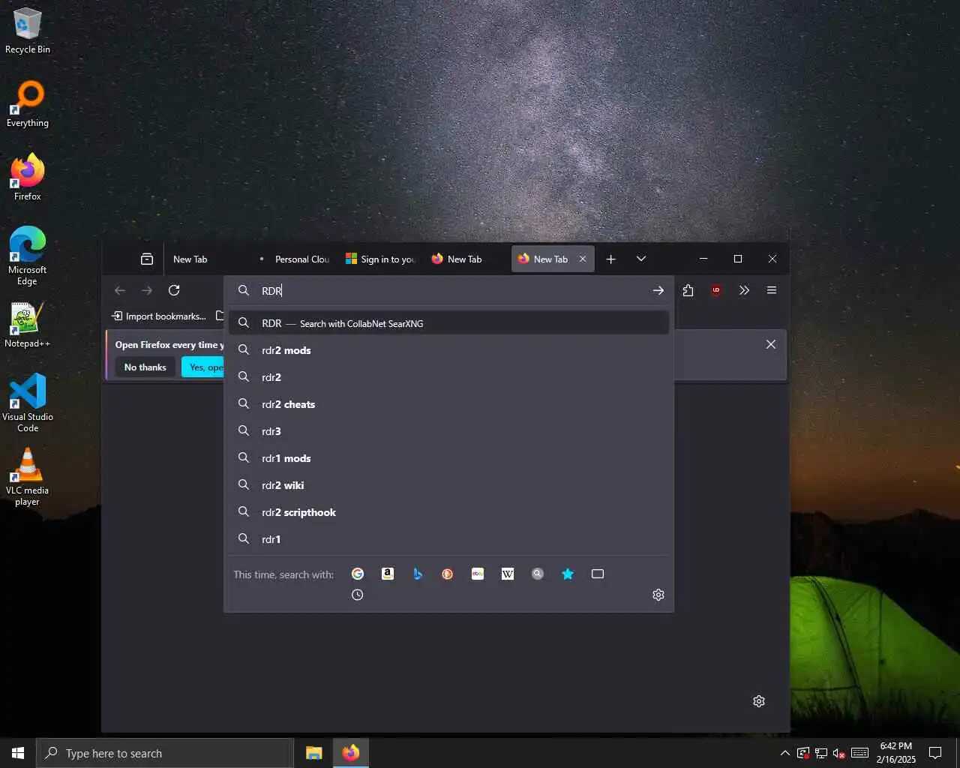This screenshot has width=960, height=768.
Task: Switch to the fourth New Tab with Firefox icon
Action: [x=466, y=259]
